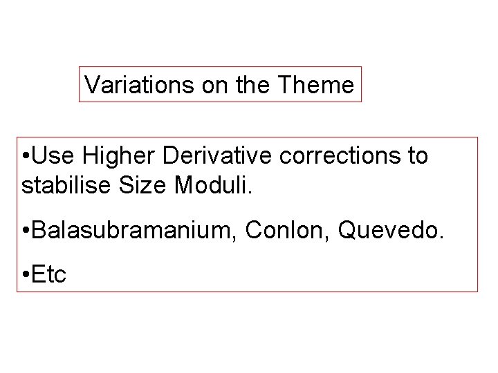Click the bullet before 'Etc'
498x373 pixels.
(26, 274)
